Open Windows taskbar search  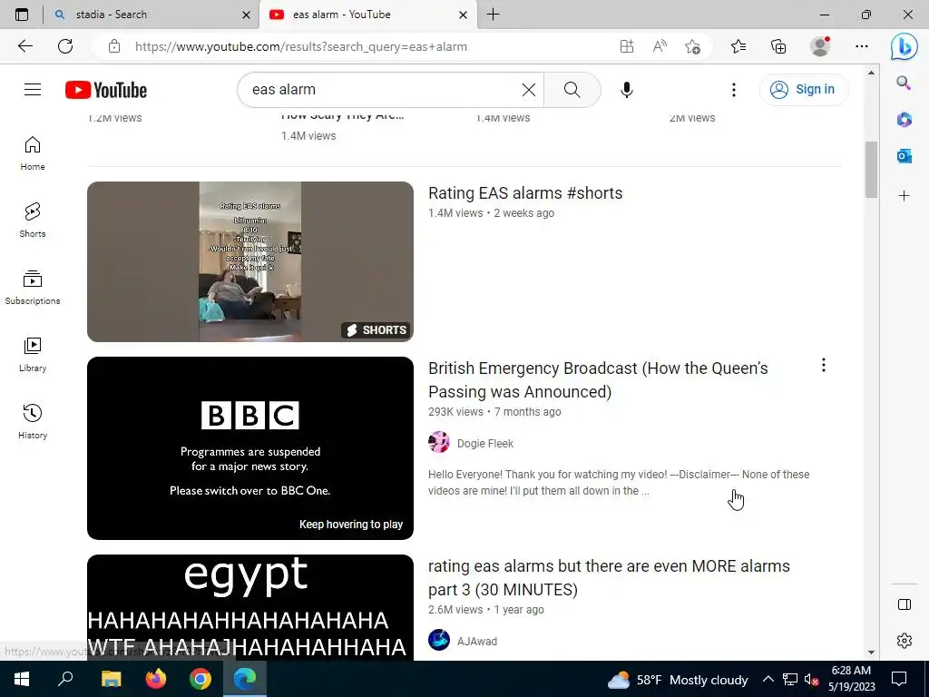tap(65, 679)
